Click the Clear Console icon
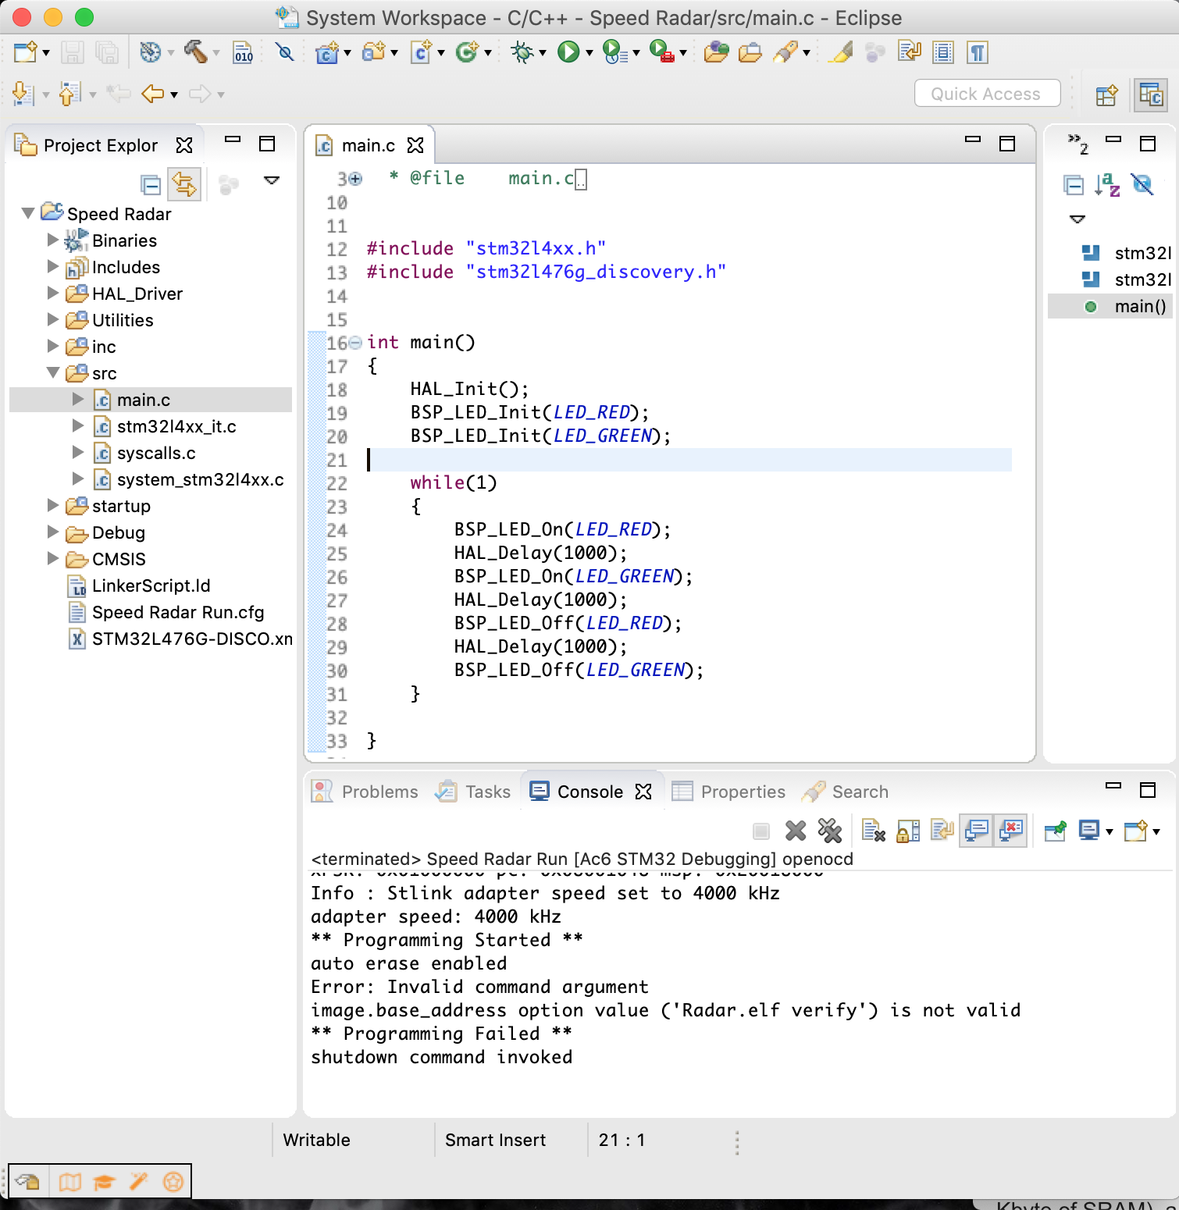 click(873, 831)
